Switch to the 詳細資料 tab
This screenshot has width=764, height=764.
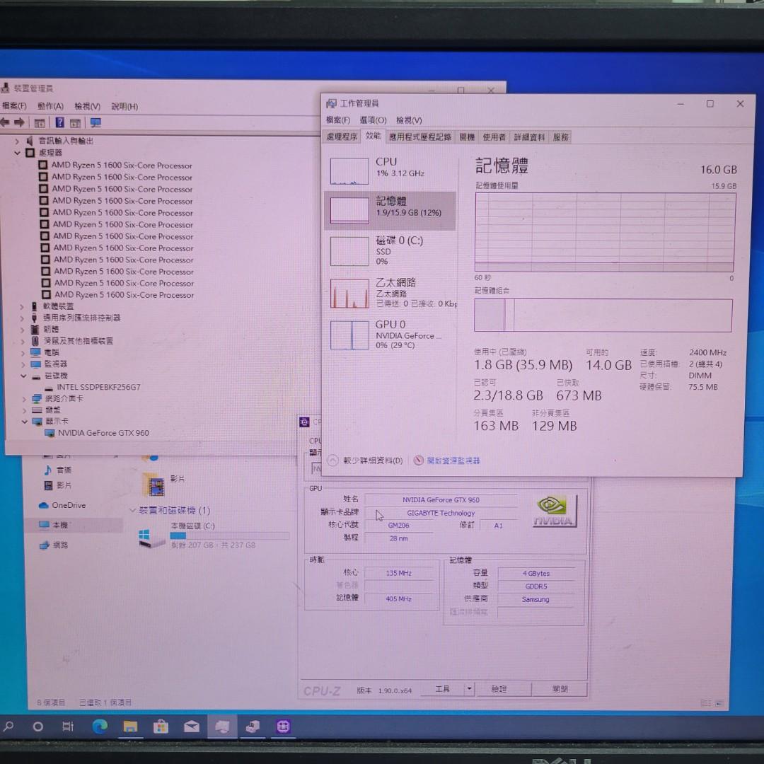click(x=529, y=137)
